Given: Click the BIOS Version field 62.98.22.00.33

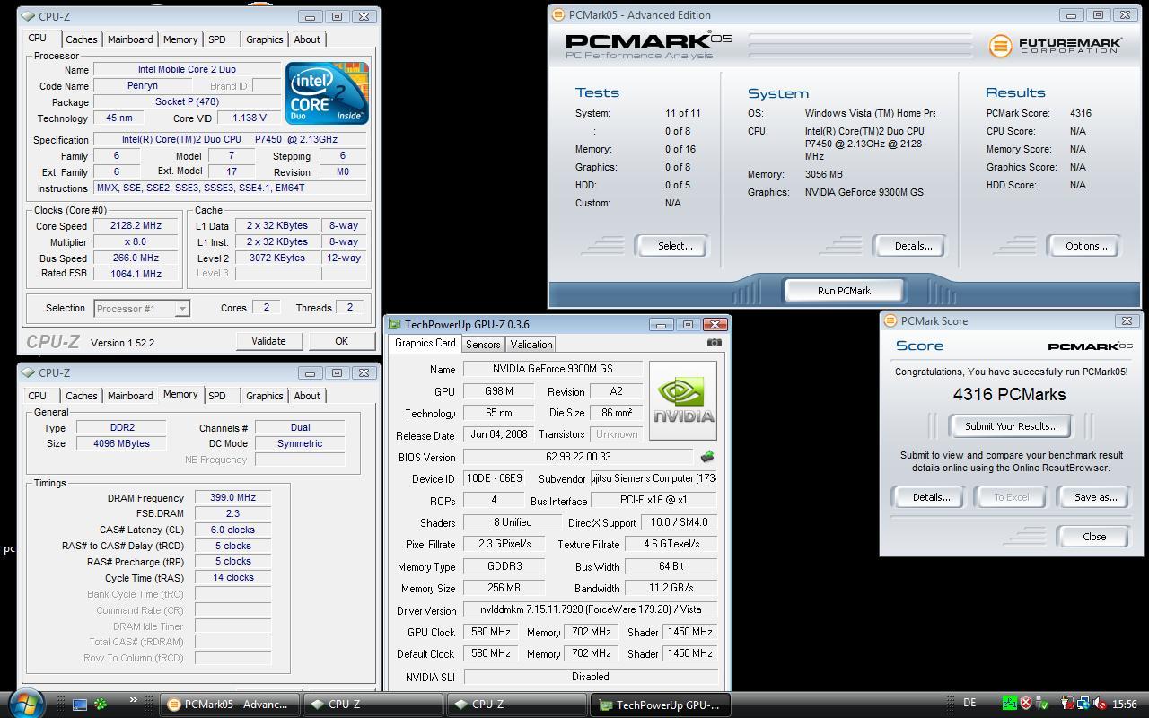Looking at the screenshot, I should [x=577, y=457].
